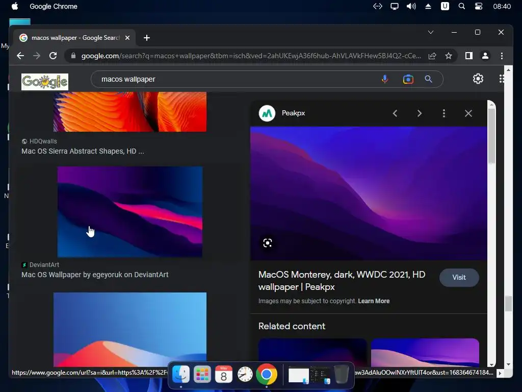Open a new tab with the plus button
This screenshot has height=392, width=522.
click(147, 38)
